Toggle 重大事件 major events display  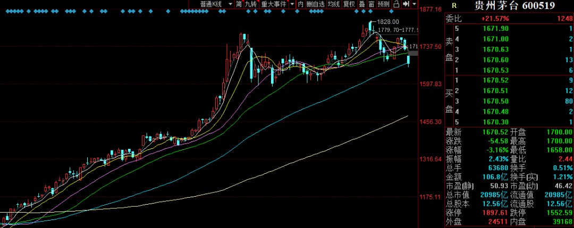pos(274,4)
